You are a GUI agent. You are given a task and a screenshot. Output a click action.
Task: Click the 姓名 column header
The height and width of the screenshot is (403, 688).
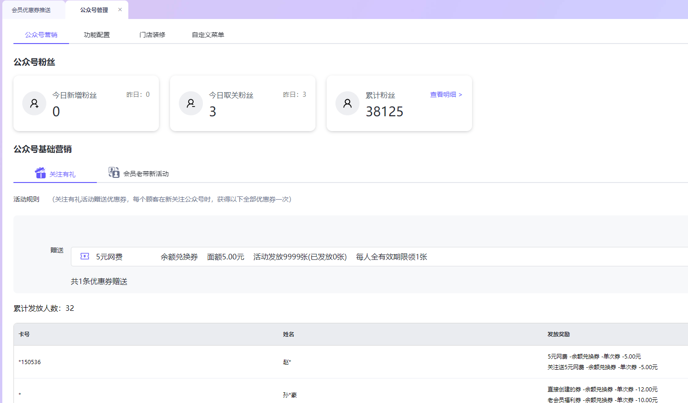[289, 334]
